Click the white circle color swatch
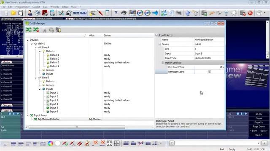270x151 pixels. click(58, 143)
